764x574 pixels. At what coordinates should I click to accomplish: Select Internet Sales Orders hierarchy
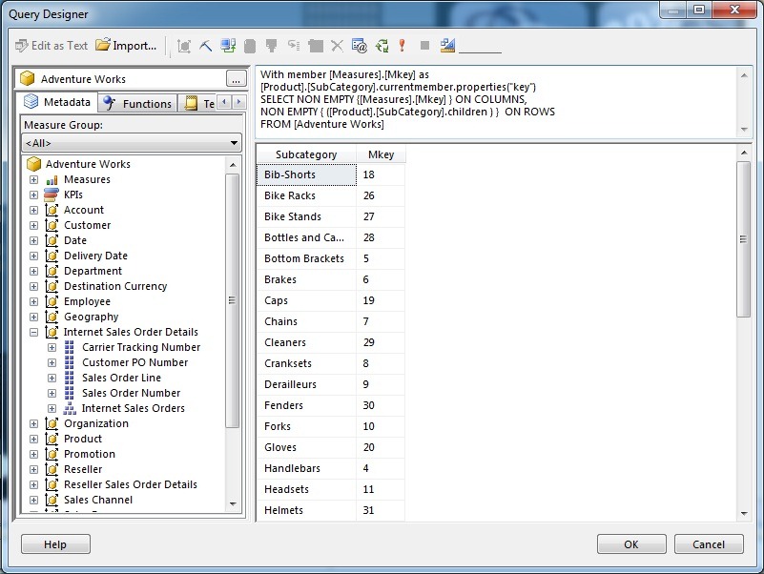[x=133, y=408]
